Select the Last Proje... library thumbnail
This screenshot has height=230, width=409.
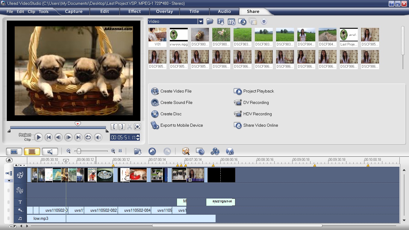349,37
